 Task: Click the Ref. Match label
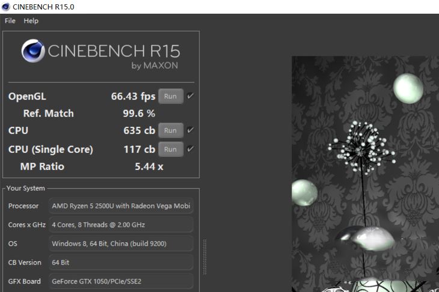click(49, 114)
